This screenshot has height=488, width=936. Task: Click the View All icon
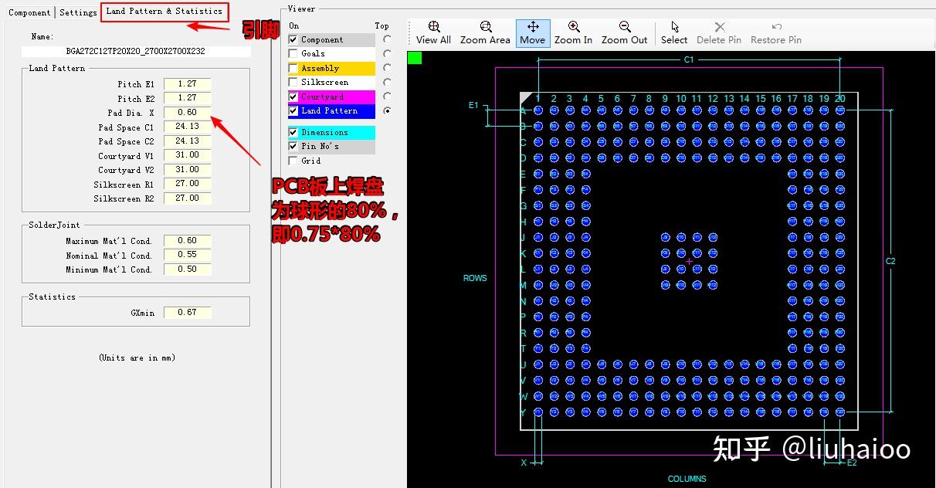click(x=432, y=32)
